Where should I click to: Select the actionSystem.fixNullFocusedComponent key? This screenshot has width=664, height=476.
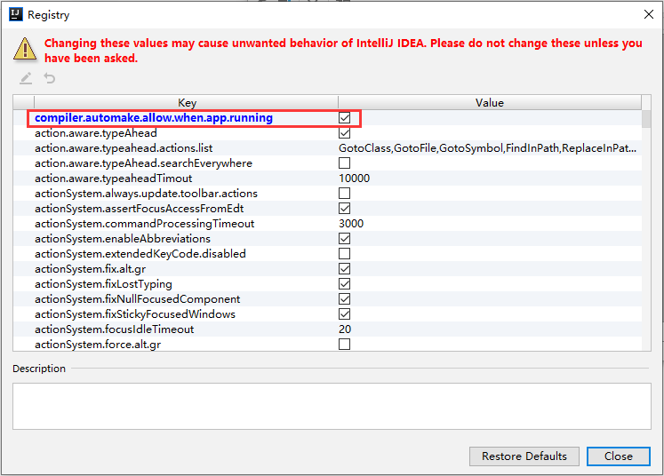[x=138, y=299]
